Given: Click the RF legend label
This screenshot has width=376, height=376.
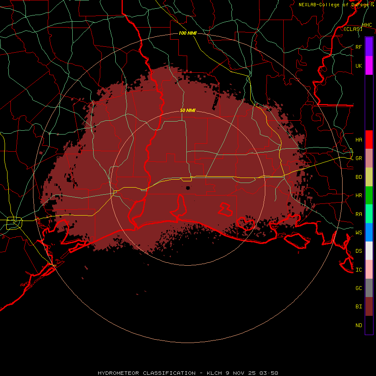Looking at the screenshot, I should tap(358, 47).
